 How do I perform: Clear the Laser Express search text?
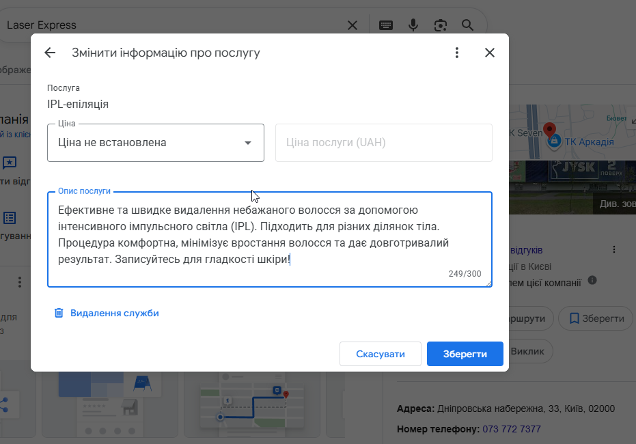(352, 25)
